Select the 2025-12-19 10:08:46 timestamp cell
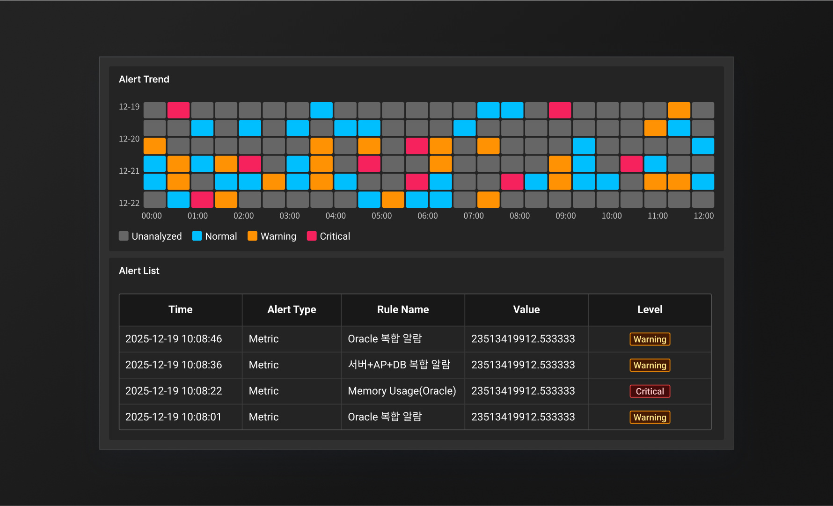 click(x=174, y=339)
